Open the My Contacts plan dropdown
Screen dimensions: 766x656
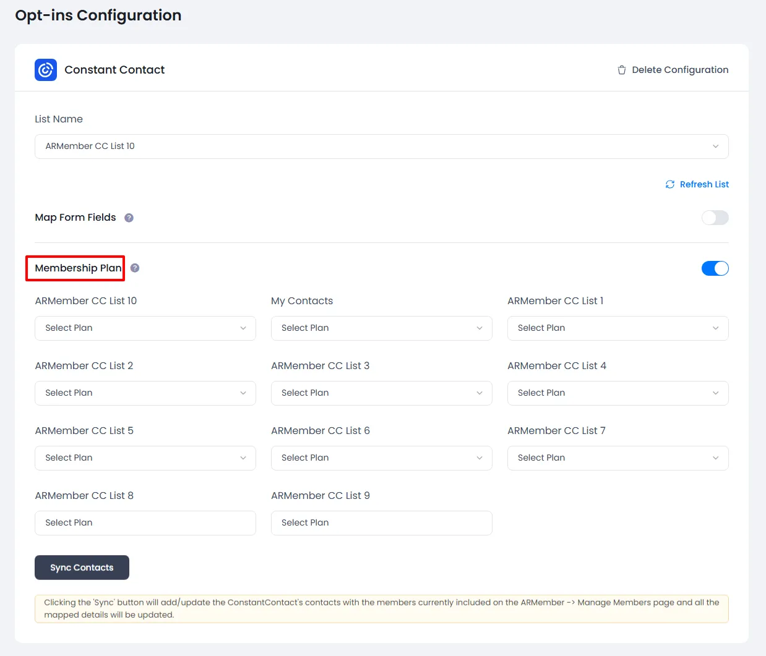tap(381, 328)
